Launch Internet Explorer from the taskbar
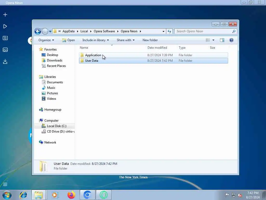 [23, 195]
